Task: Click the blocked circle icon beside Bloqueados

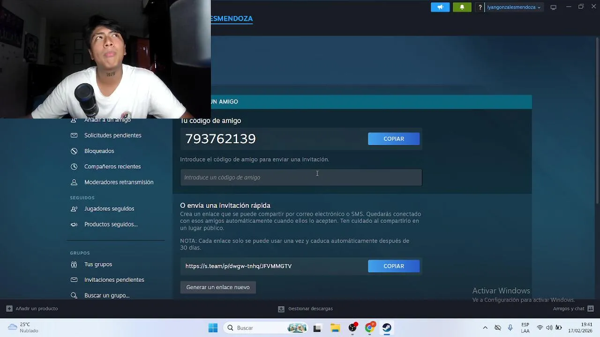Action: click(74, 151)
